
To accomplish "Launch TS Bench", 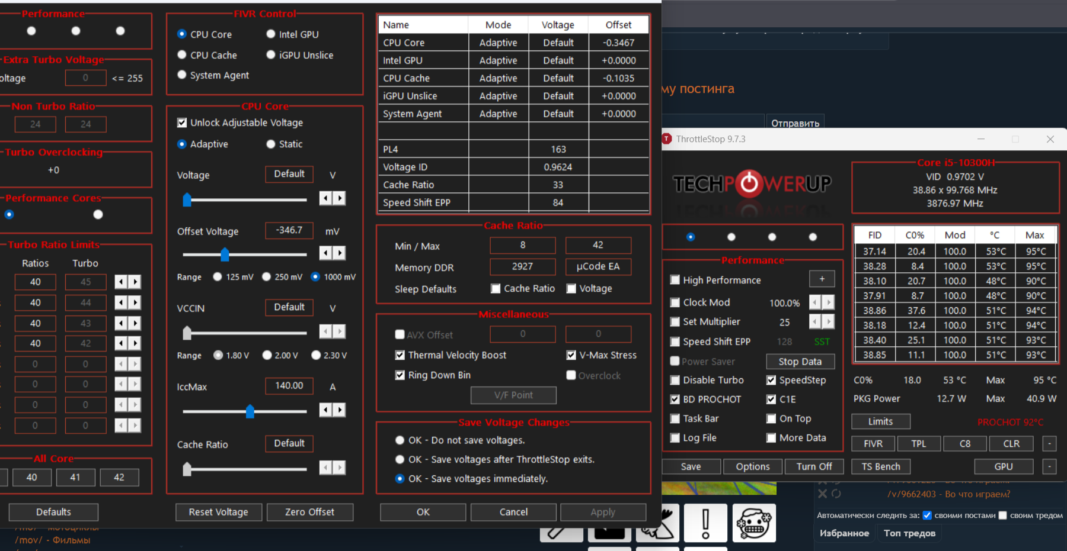I will 881,466.
